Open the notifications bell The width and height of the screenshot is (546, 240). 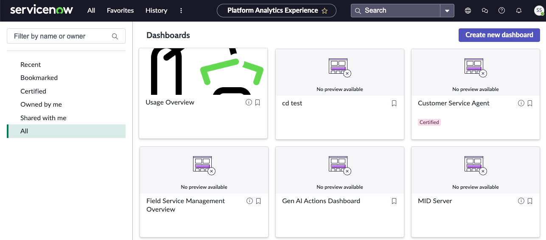519,11
